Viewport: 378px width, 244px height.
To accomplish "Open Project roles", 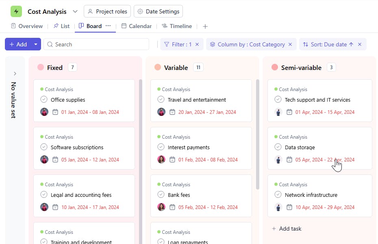I will coord(107,11).
